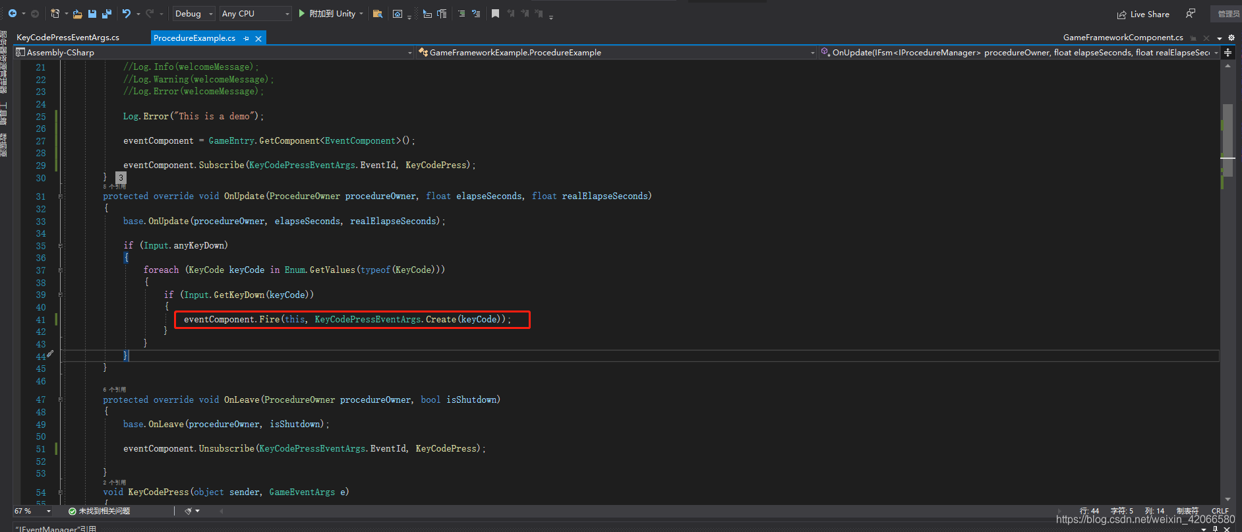Click the clear all bookmarks icon
Viewport: 1242px width, 532px height.
pos(539,13)
